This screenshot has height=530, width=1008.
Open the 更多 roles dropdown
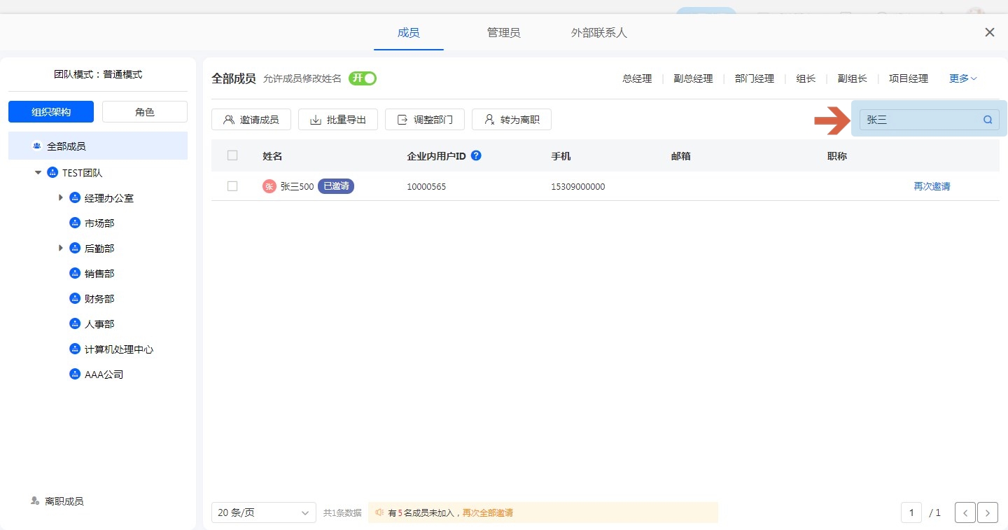962,78
